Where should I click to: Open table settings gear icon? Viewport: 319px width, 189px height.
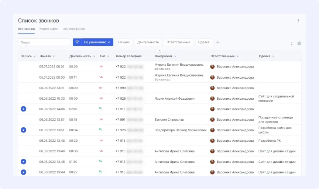[299, 43]
